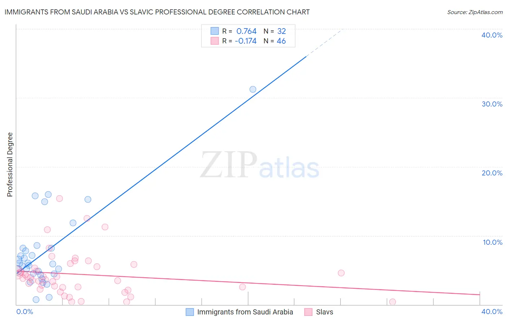Click the 20.0% y-axis tick label
This screenshot has height=322, width=507.
(x=492, y=173)
